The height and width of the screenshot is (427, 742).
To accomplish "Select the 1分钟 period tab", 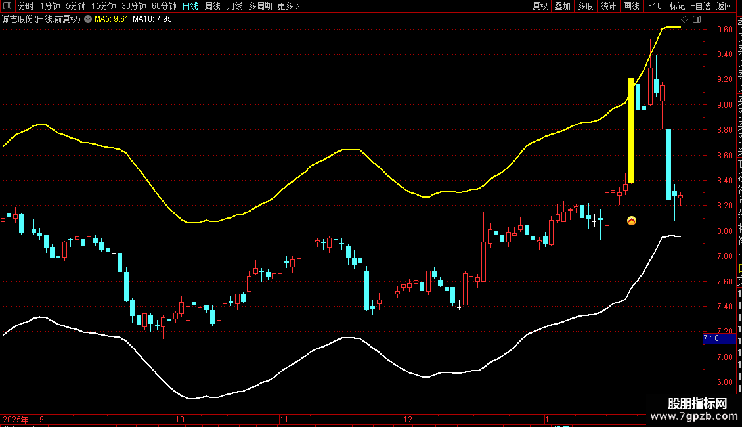I will tap(50, 6).
